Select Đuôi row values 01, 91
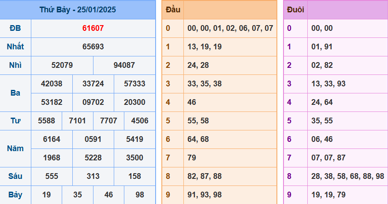This screenshot has height=204, width=388. click(322, 47)
